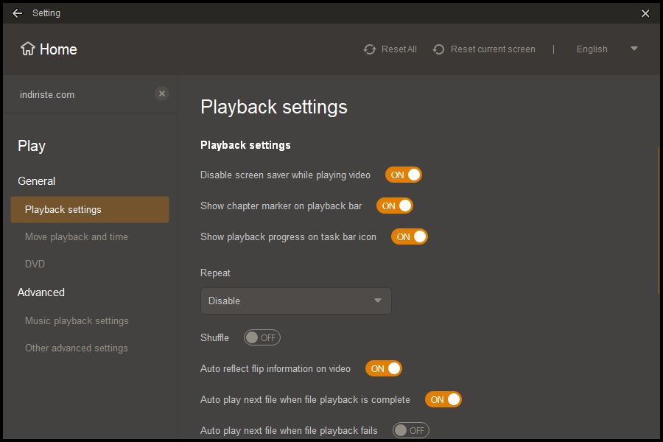This screenshot has width=663, height=442.
Task: Click the search field containing indiriste.com
Action: (x=85, y=94)
